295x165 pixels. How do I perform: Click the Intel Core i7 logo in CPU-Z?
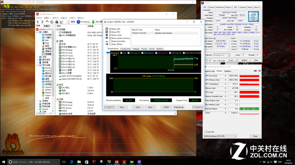click(254, 16)
